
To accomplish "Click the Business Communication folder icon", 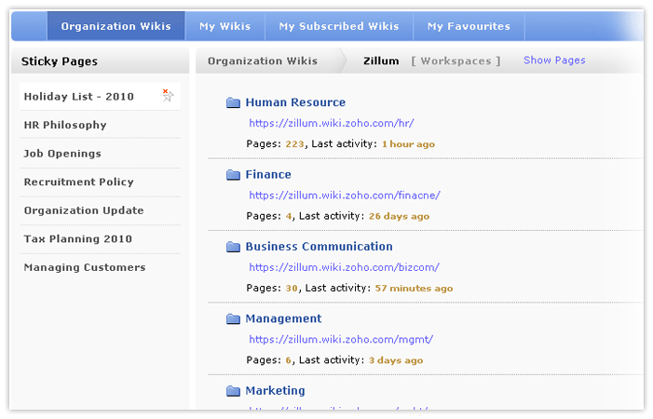I will [233, 247].
